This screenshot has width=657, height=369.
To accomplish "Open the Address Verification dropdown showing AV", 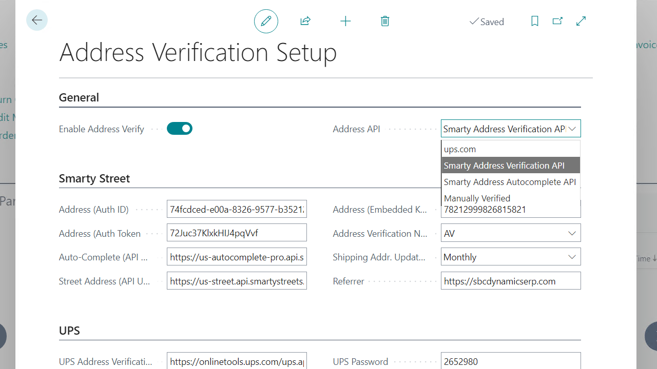I will tap(572, 233).
